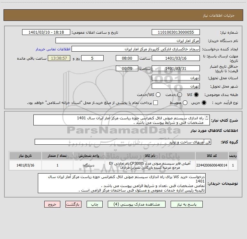Click the کد کالا column header
Image resolution: width=247 pixels, height=239 pixels.
pyautogui.click(x=212, y=156)
